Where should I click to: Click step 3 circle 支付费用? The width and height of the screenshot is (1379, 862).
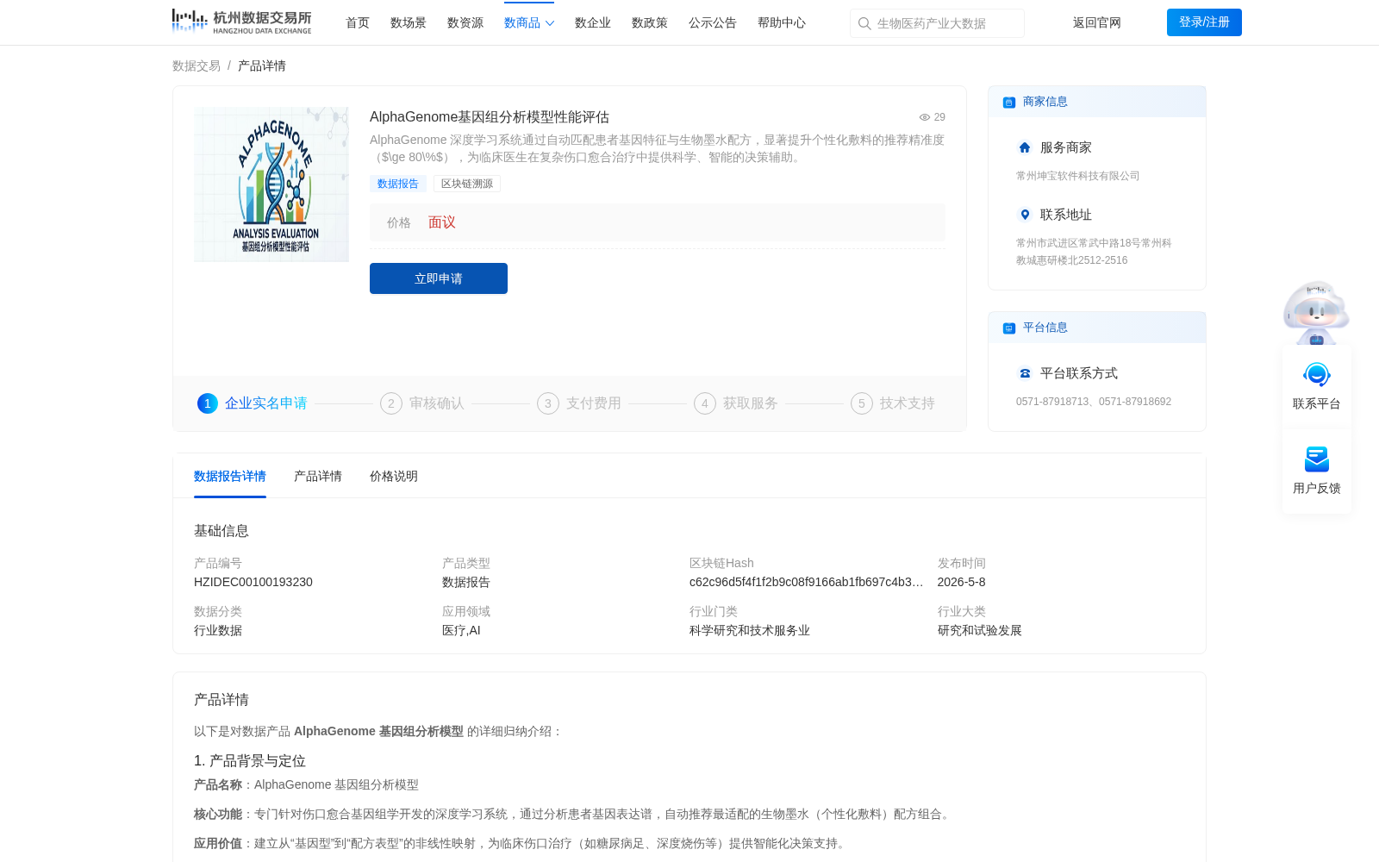tap(548, 403)
